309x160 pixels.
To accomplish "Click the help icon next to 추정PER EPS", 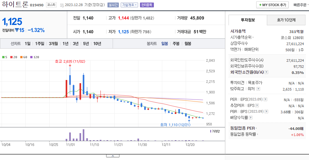I will [257, 106].
